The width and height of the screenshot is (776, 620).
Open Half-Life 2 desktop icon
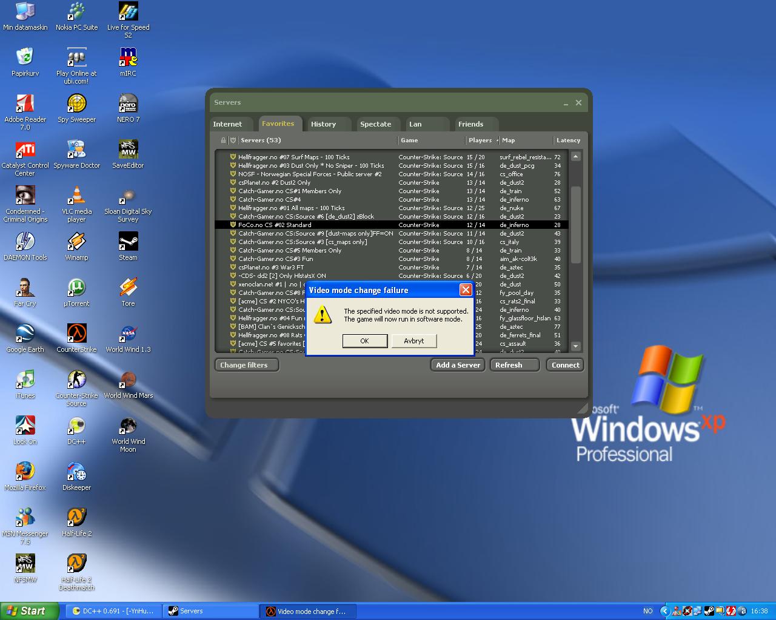[76, 523]
